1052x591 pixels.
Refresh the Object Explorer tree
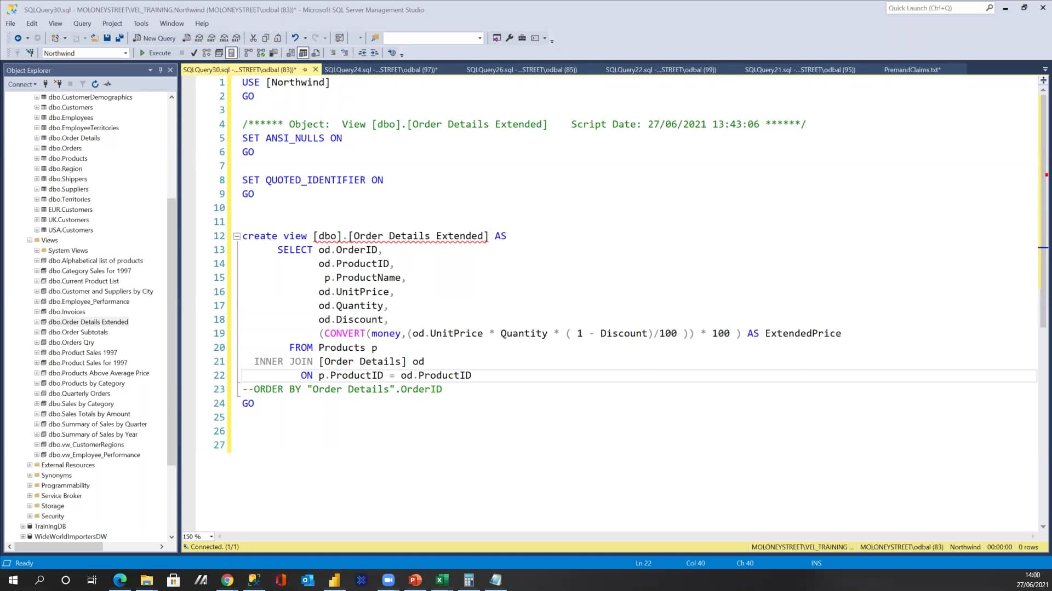(x=95, y=84)
